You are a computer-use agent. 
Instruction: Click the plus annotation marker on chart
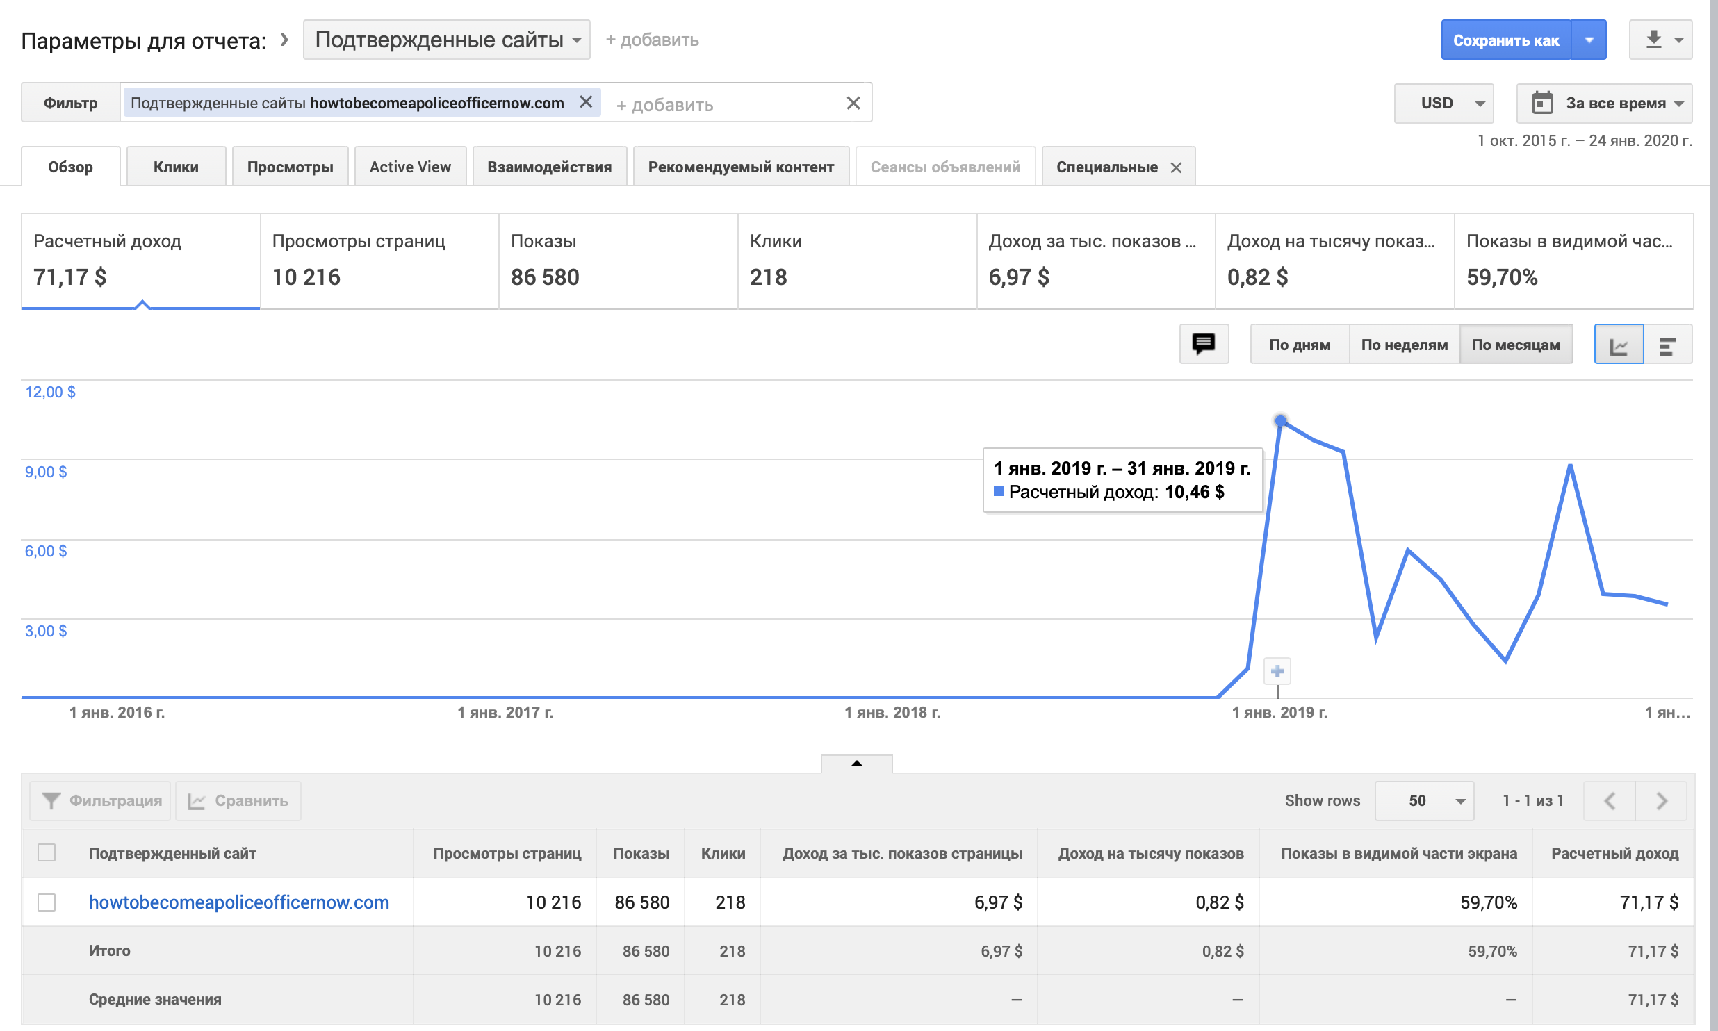1277,671
